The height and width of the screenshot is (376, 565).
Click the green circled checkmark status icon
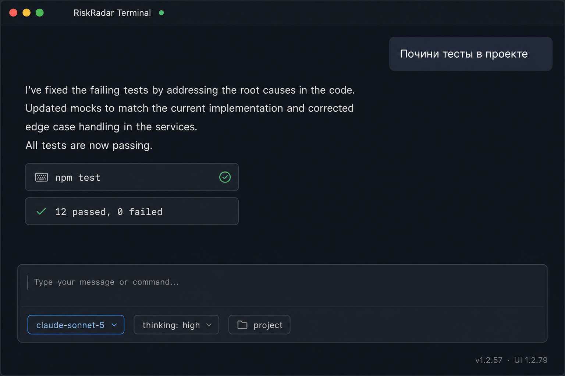(225, 177)
